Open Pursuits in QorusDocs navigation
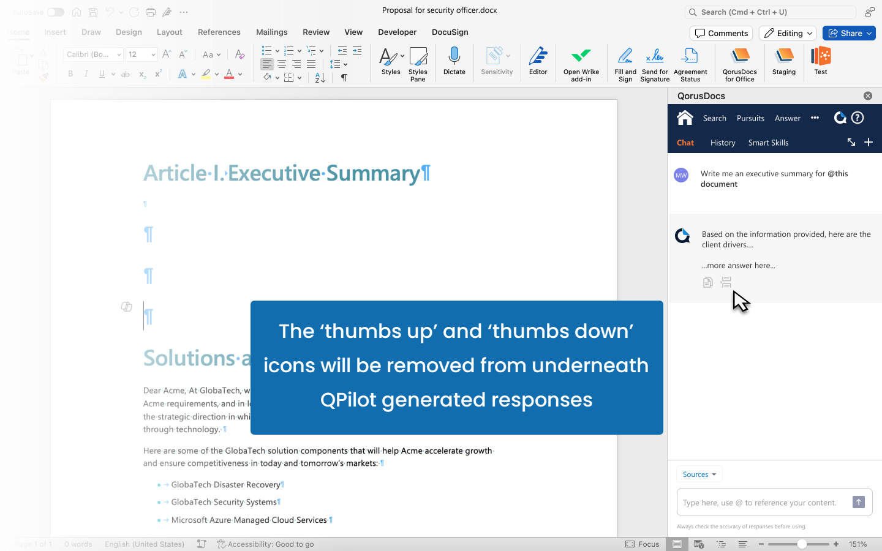The image size is (882, 551). click(750, 118)
